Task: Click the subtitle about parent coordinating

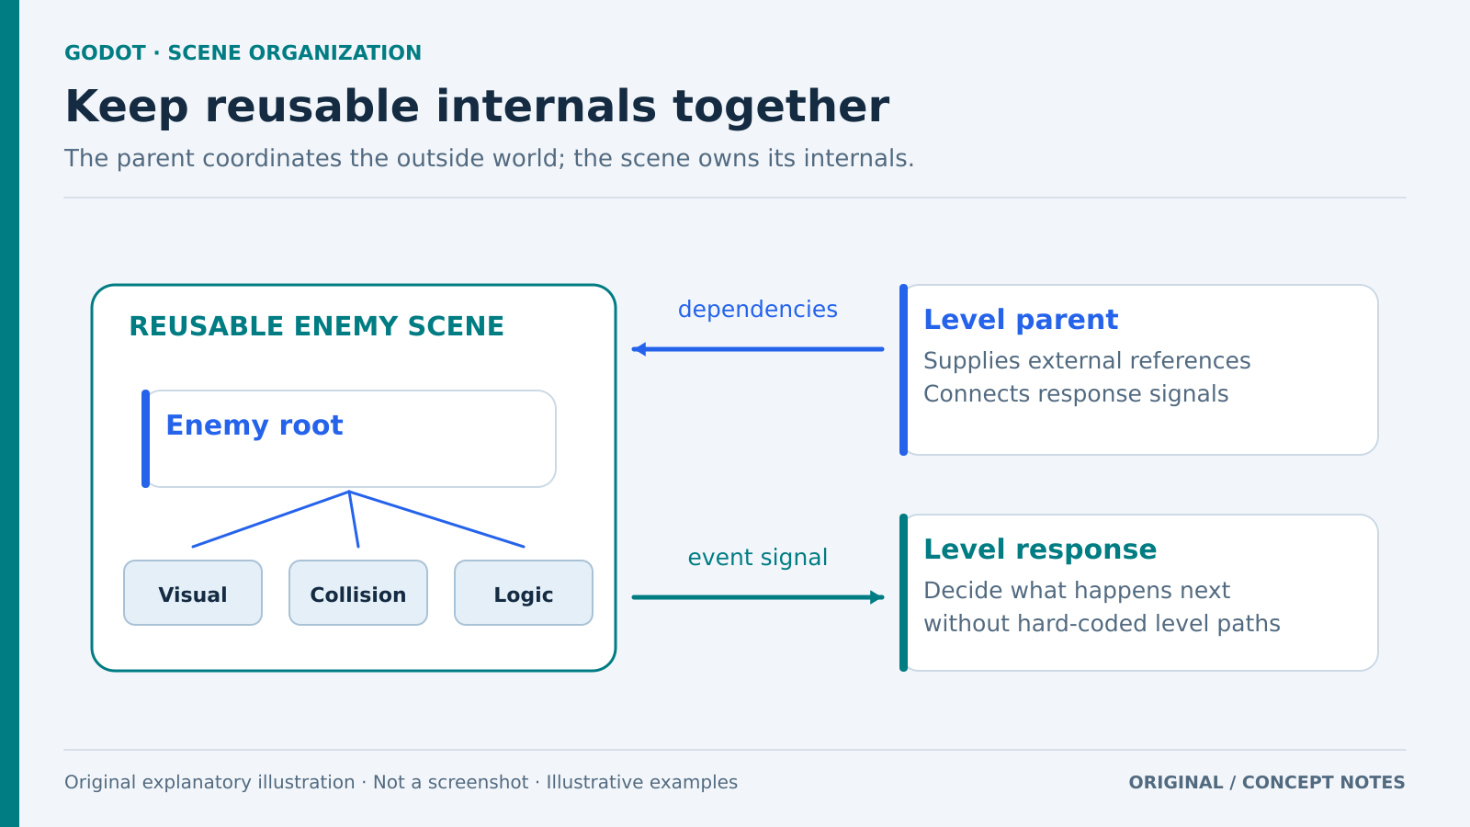Action: coord(490,159)
